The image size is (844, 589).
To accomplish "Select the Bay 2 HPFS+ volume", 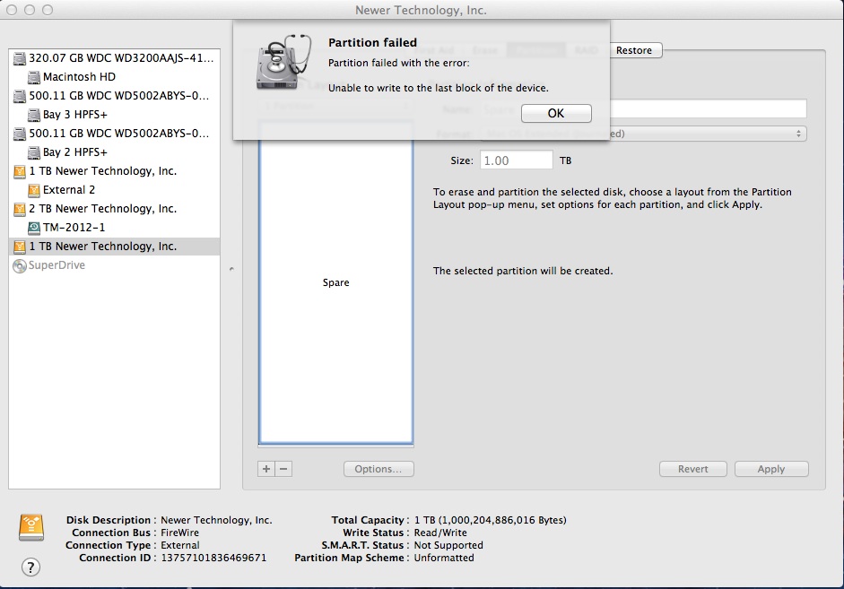I will tap(114, 152).
